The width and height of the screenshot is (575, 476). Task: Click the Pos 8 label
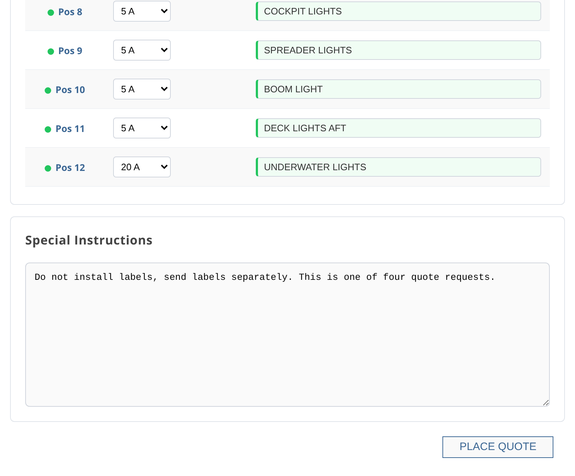coord(70,12)
